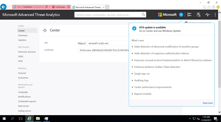Open the taskbar clock 1:19 AM

coord(206,119)
